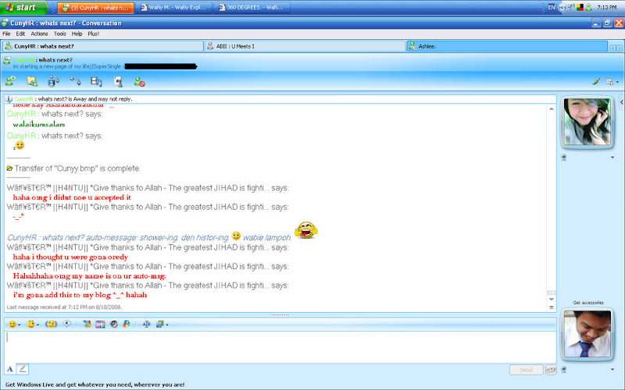
Task: Open the background picker dropdown arrow
Action: pyautogui.click(x=167, y=325)
